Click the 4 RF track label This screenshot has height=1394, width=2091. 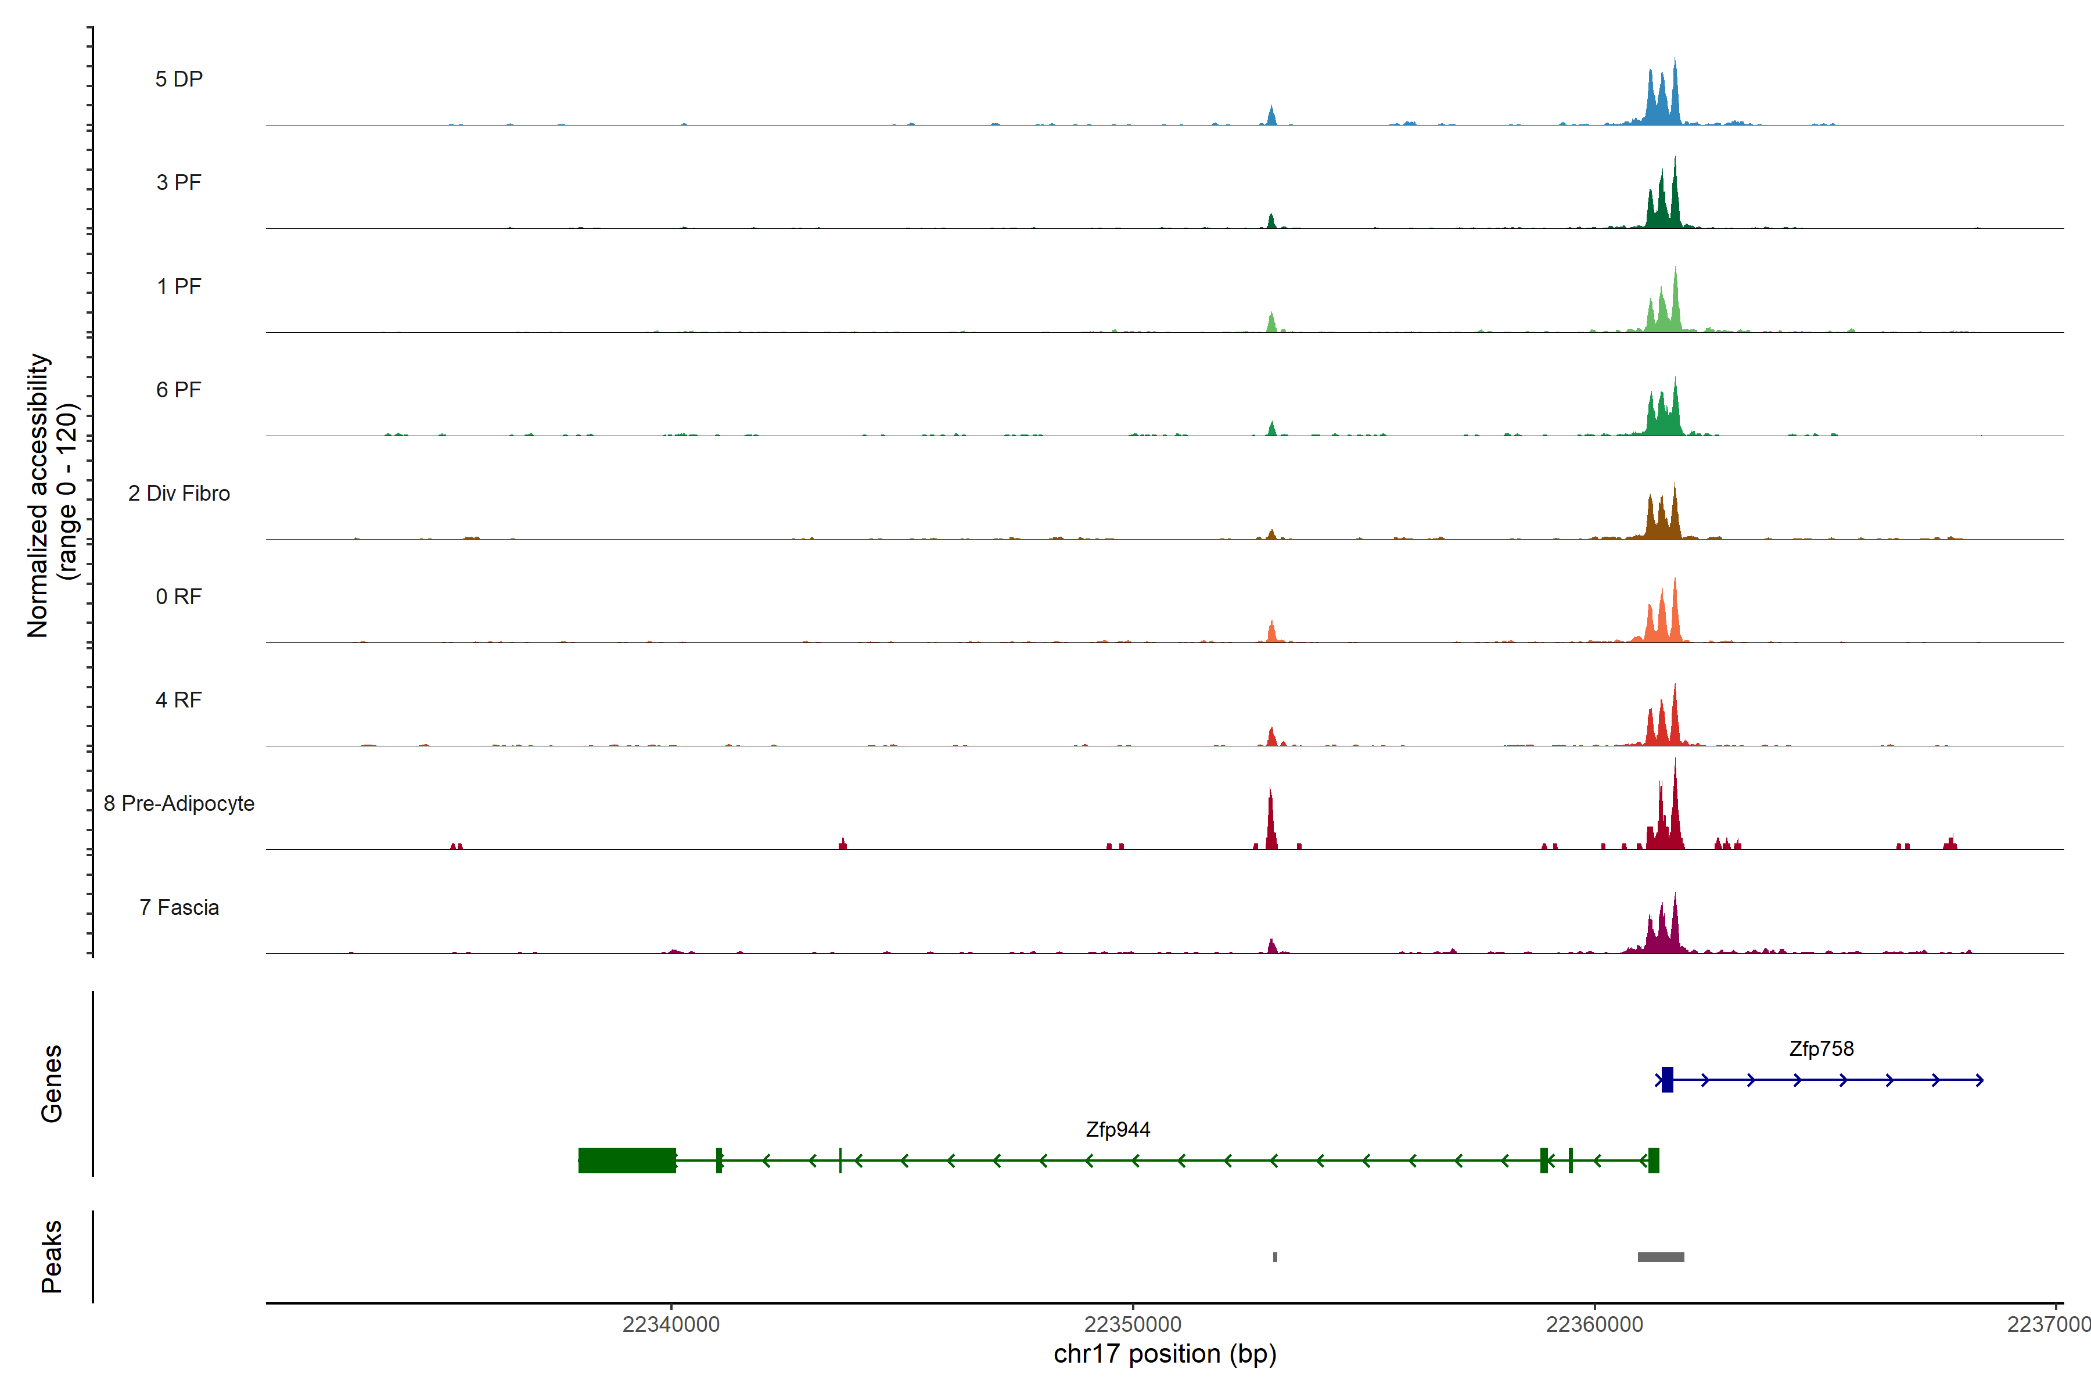point(179,700)
